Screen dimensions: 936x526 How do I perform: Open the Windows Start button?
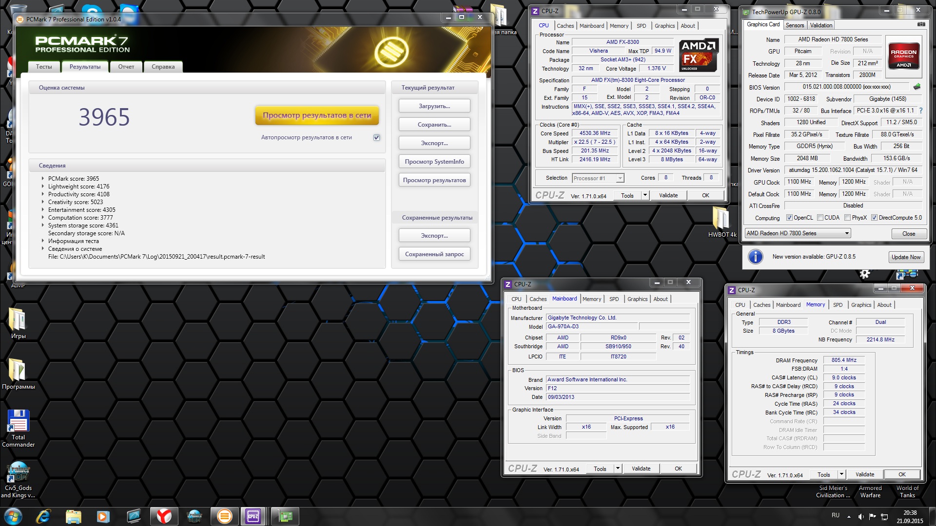[x=13, y=516]
